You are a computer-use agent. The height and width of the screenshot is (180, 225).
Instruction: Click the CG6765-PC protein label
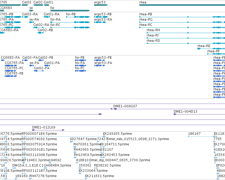point(14,68)
